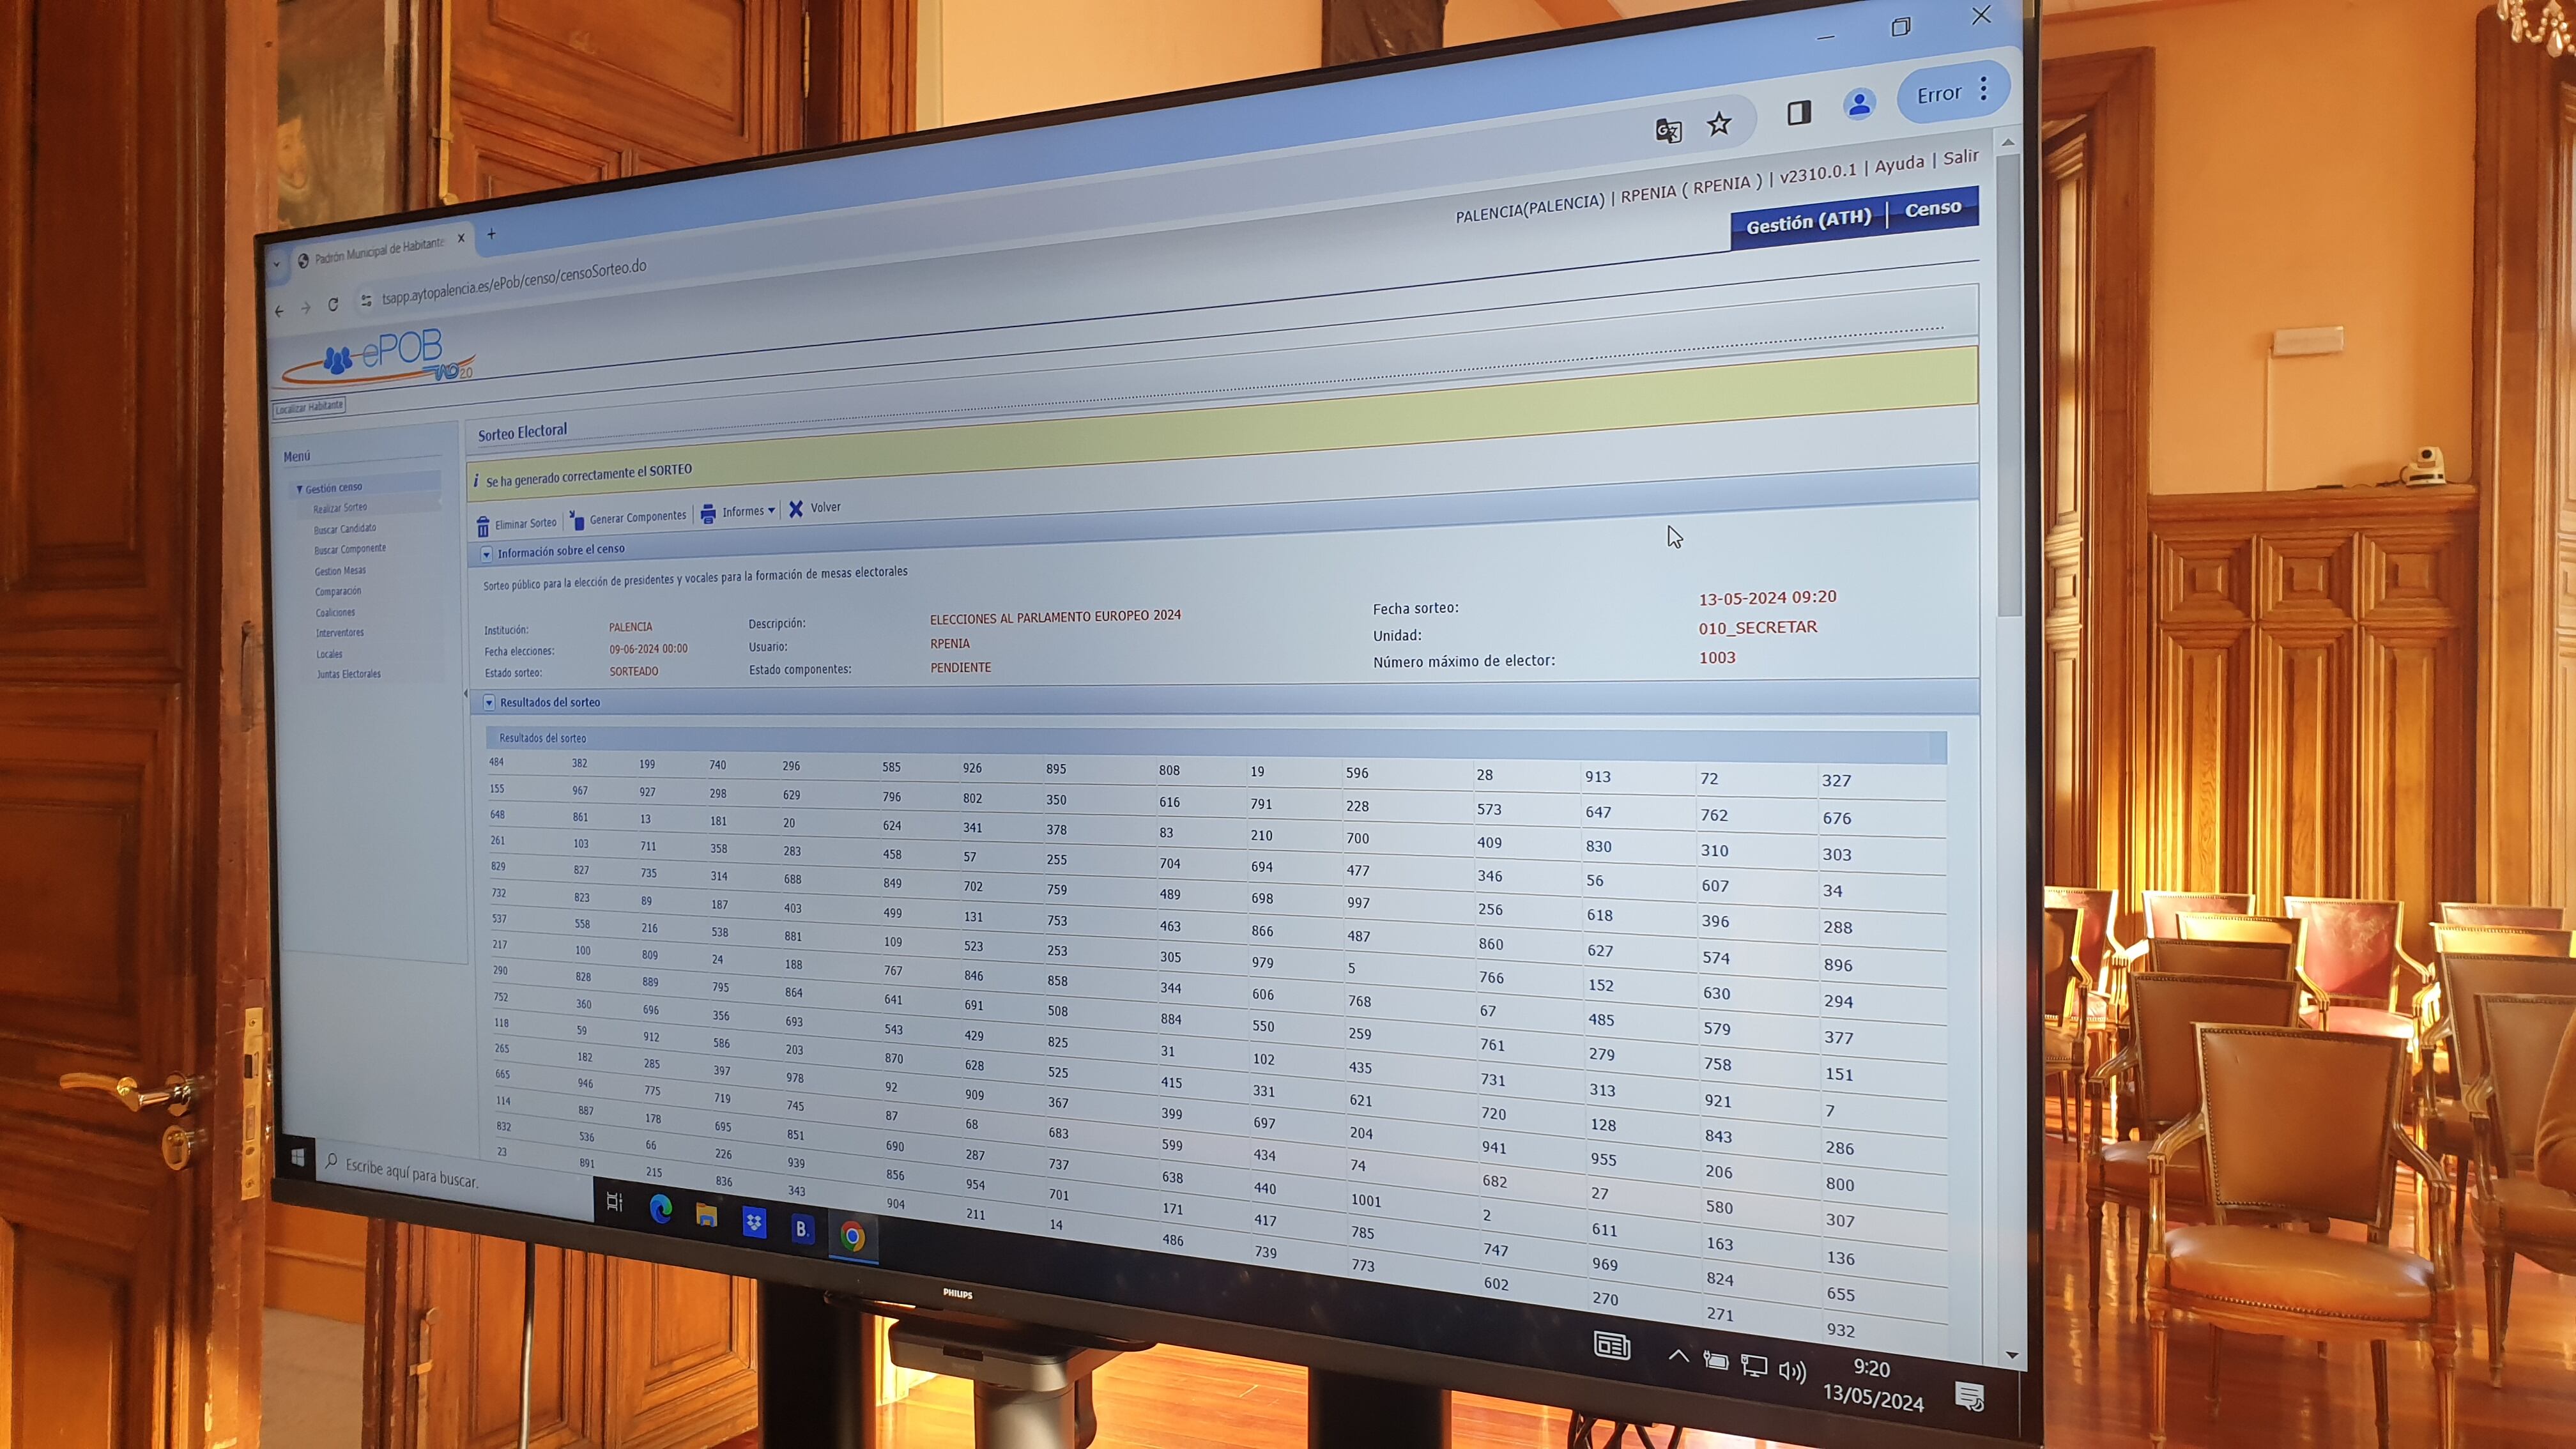Open the Booking app on taskbar

[802, 1229]
